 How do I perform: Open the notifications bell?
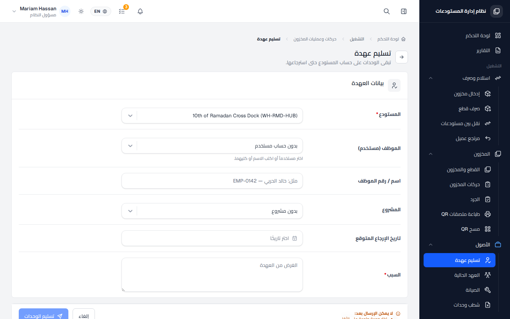click(140, 11)
